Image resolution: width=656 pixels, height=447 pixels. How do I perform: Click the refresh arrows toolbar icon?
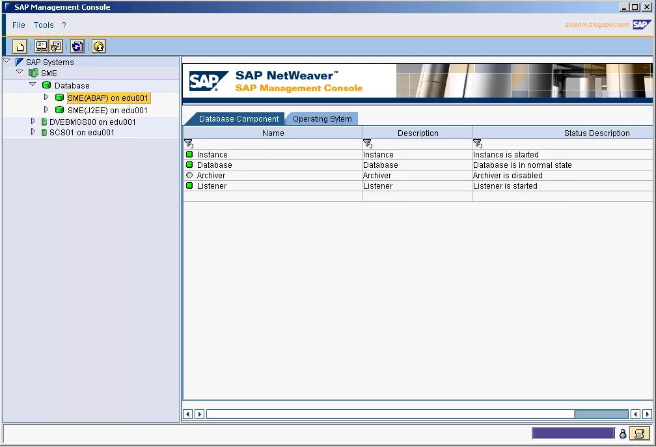[77, 46]
